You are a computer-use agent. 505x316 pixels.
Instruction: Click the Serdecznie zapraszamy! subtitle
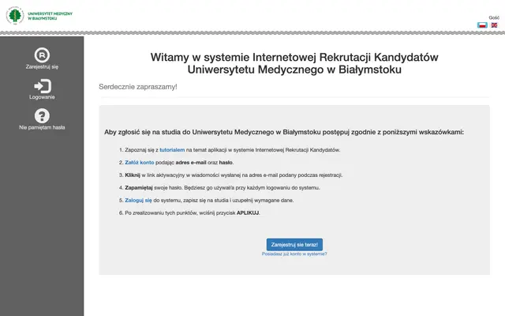(138, 87)
